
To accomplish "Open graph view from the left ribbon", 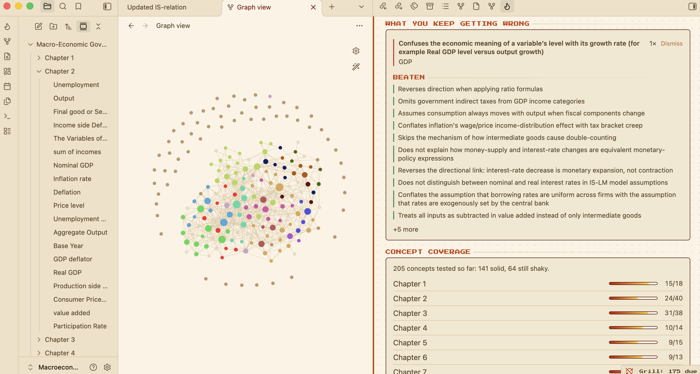I will (7, 41).
